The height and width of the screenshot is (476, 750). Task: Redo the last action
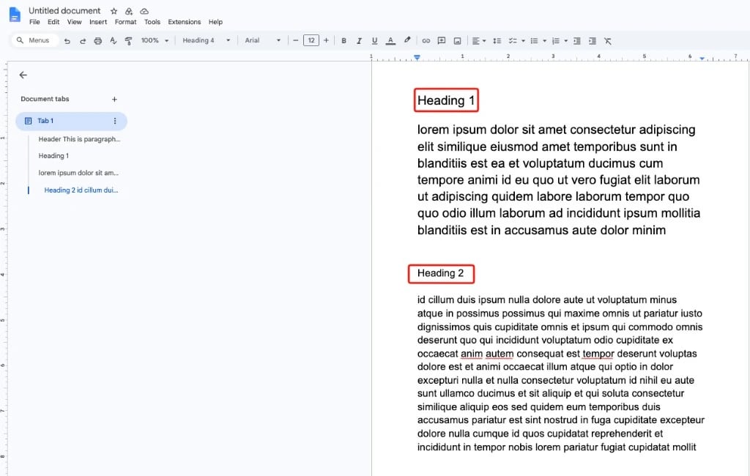point(82,41)
